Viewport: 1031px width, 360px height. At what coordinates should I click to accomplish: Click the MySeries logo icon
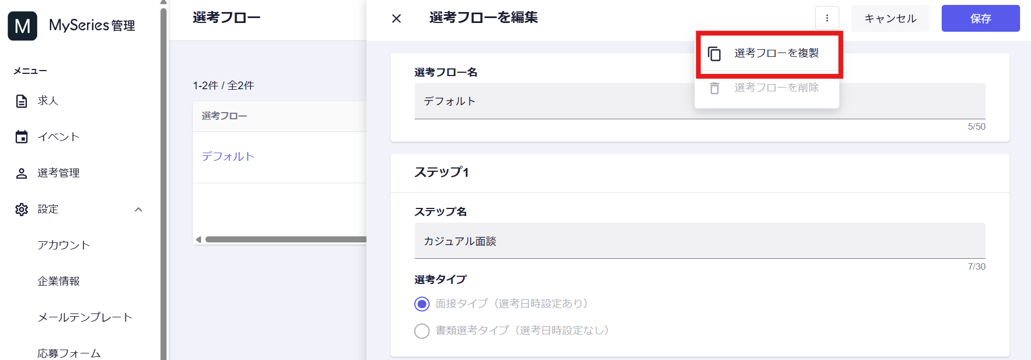22,25
